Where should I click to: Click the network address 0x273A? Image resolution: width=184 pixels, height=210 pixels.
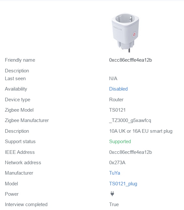click(117, 163)
